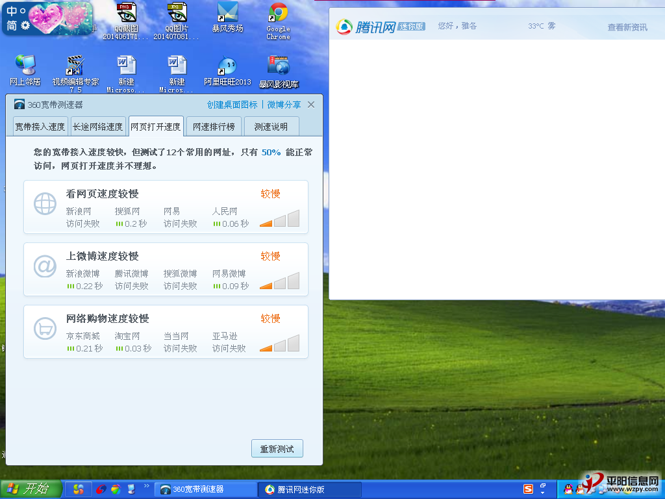Click the 新浪网 entry showing 访问失败
The width and height of the screenshot is (665, 499).
(x=82, y=217)
